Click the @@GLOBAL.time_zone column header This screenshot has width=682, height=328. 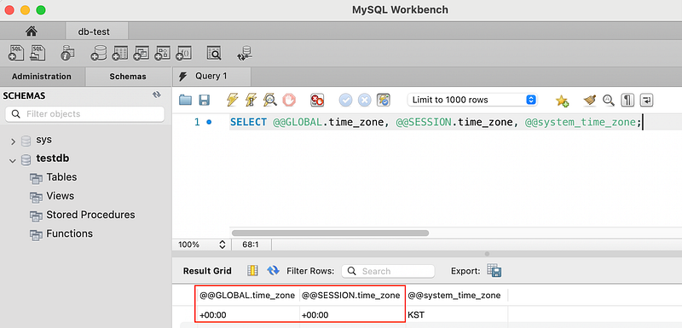tap(248, 296)
